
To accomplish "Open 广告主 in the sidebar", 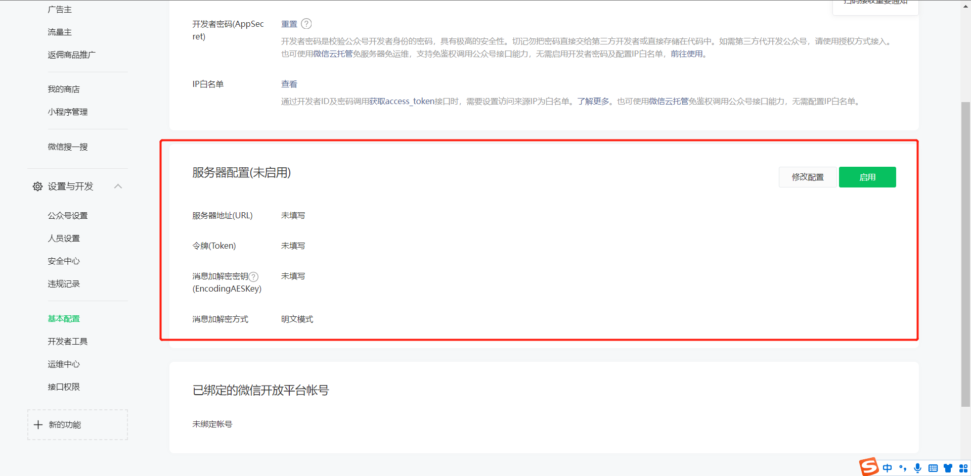I will 60,10.
